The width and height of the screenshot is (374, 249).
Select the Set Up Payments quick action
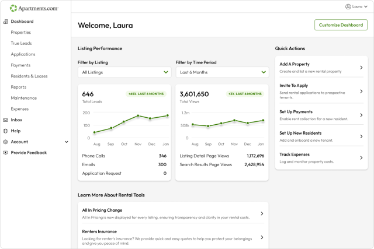[321, 115]
